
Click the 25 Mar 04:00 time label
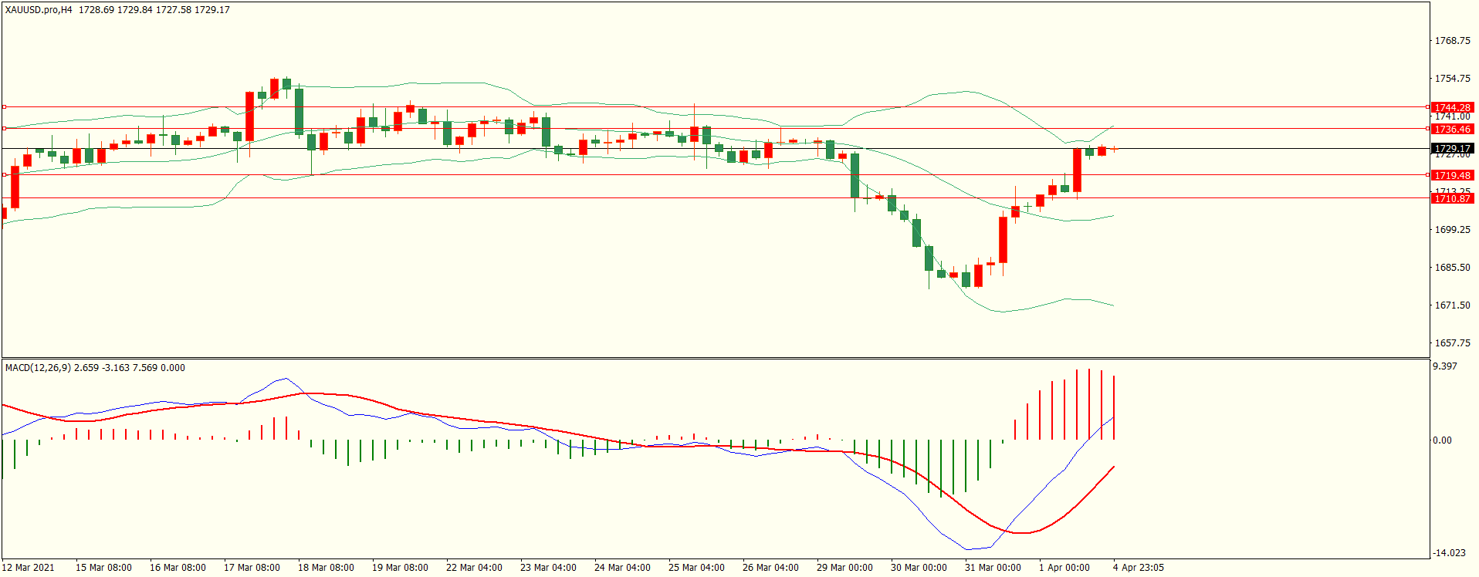696,568
